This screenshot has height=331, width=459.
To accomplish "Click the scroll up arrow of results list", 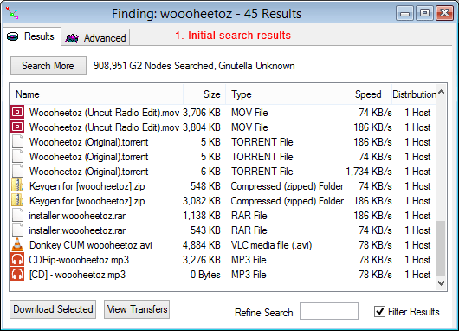I will pyautogui.click(x=441, y=92).
